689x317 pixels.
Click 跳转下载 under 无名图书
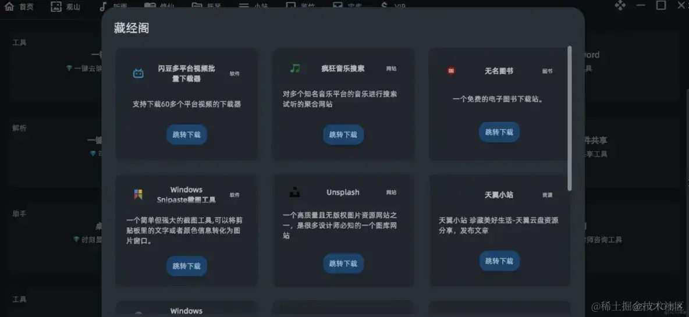click(x=499, y=131)
